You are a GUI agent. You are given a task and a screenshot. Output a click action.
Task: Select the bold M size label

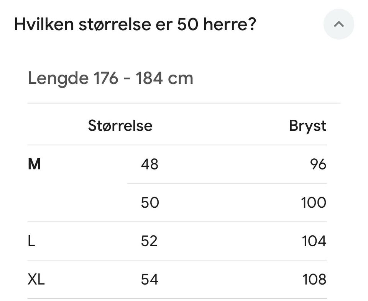34,164
